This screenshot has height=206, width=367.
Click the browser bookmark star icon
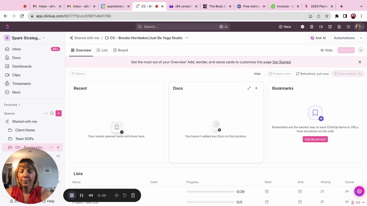click(x=327, y=16)
